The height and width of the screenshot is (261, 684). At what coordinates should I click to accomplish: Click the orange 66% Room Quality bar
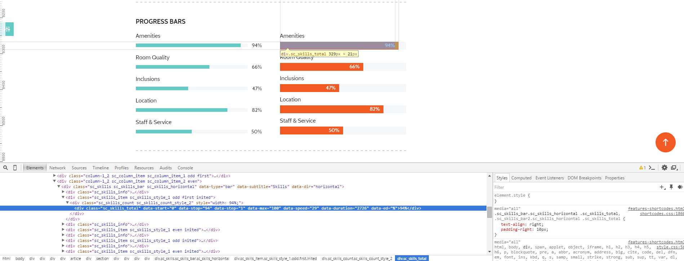[321, 67]
